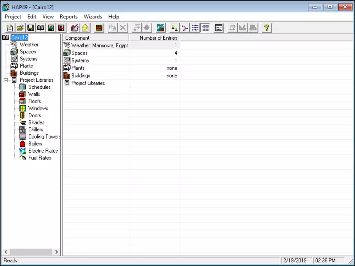Select the details view icon
355x266 pixels.
[x=205, y=28]
